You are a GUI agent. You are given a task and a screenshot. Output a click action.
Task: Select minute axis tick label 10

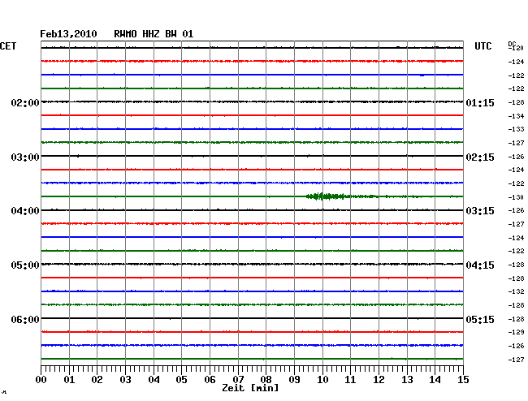coord(322,379)
